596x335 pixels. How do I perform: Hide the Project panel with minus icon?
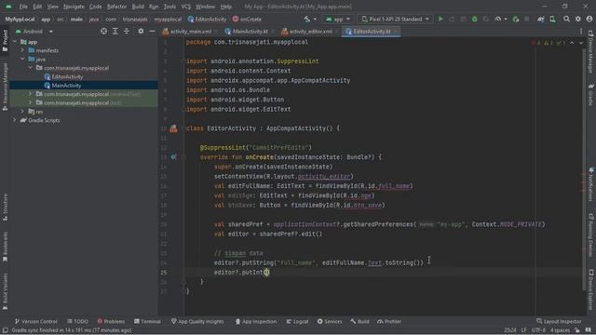(152, 31)
